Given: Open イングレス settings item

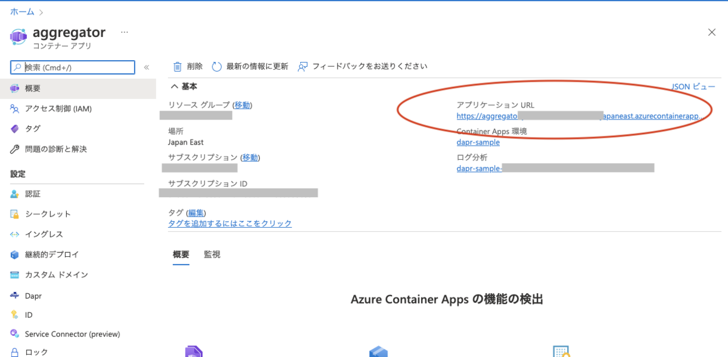Looking at the screenshot, I should tap(44, 234).
